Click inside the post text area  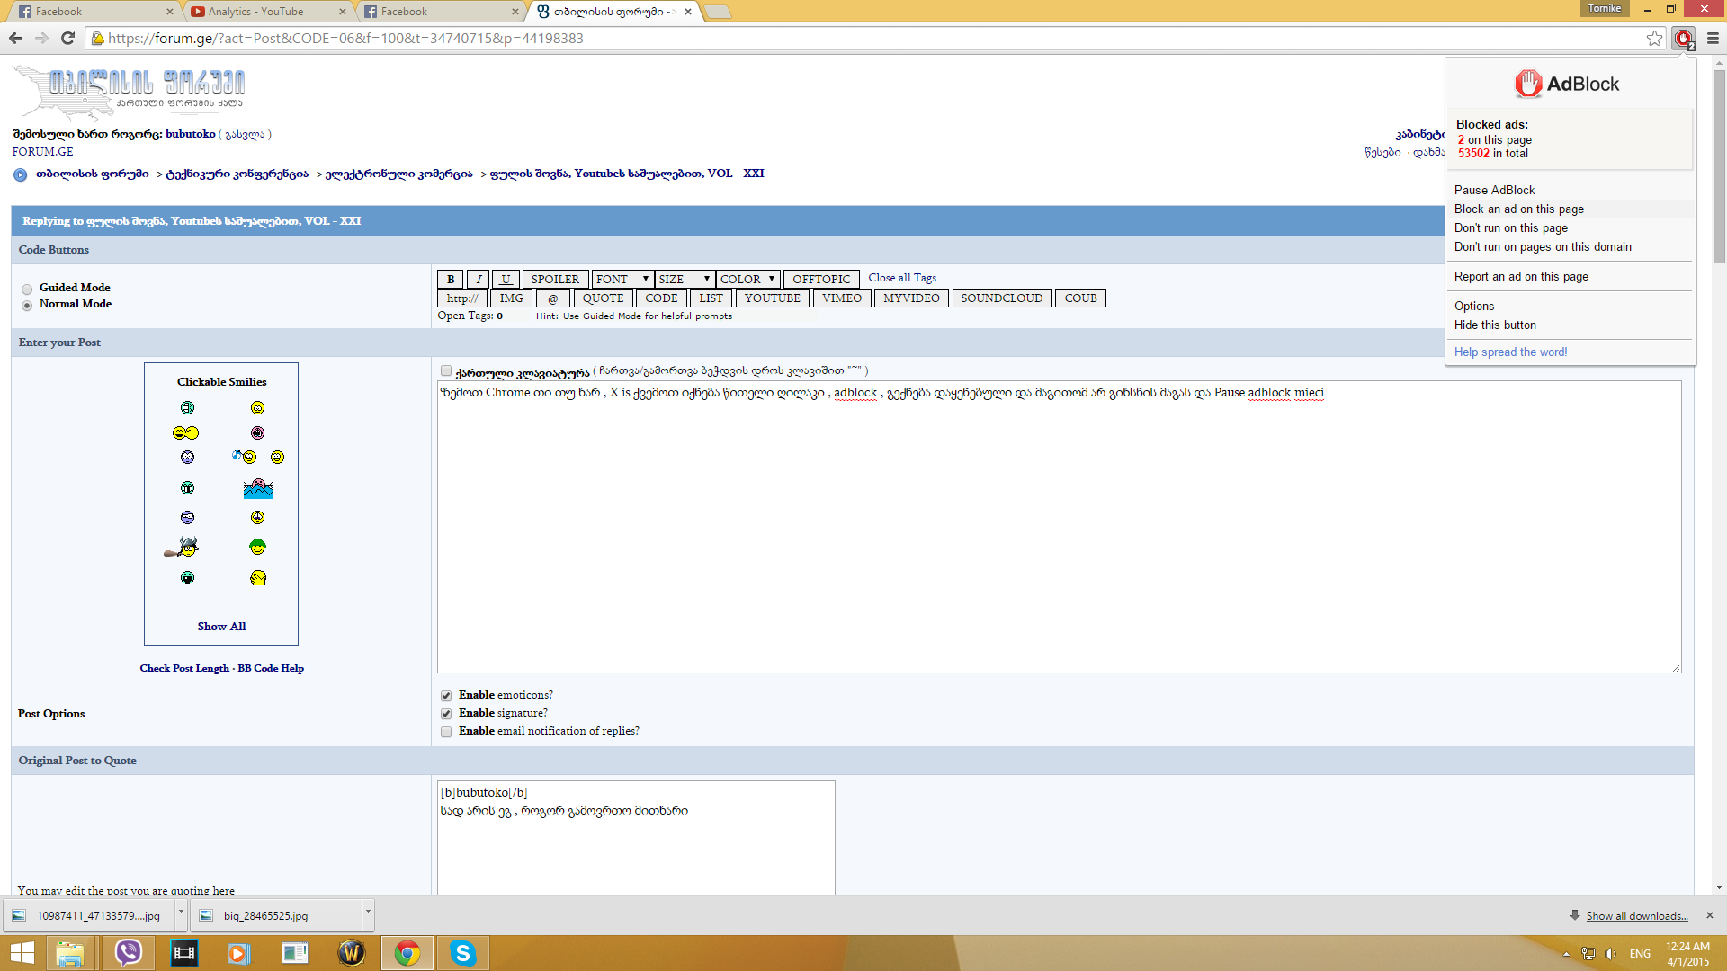click(x=1058, y=539)
